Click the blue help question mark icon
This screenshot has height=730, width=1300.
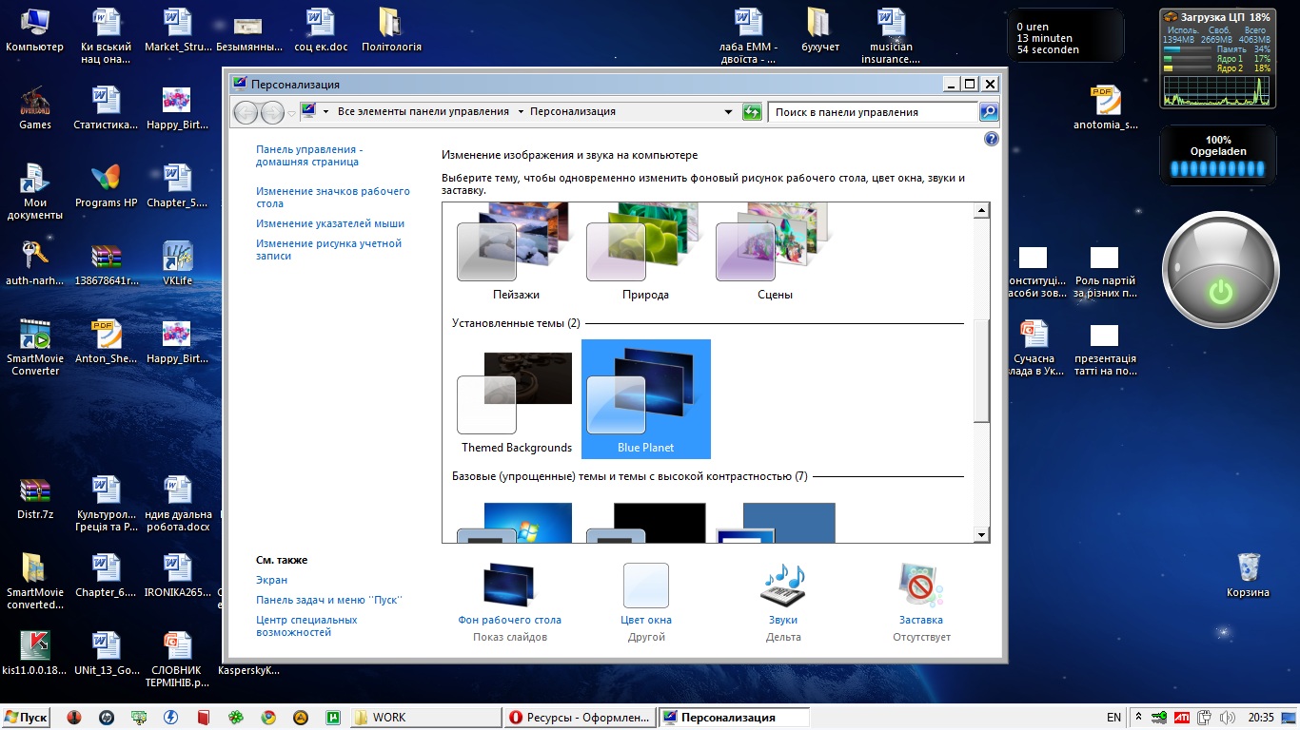coord(991,139)
